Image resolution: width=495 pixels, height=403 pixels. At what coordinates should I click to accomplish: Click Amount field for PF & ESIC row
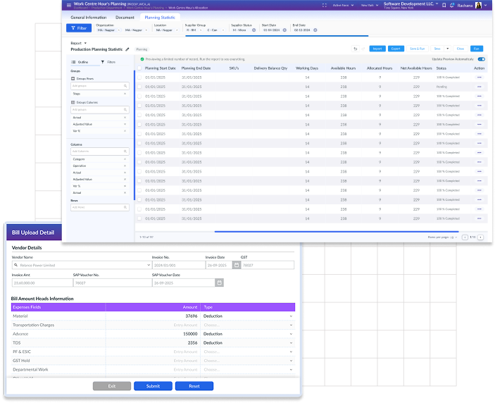pyautogui.click(x=153, y=352)
